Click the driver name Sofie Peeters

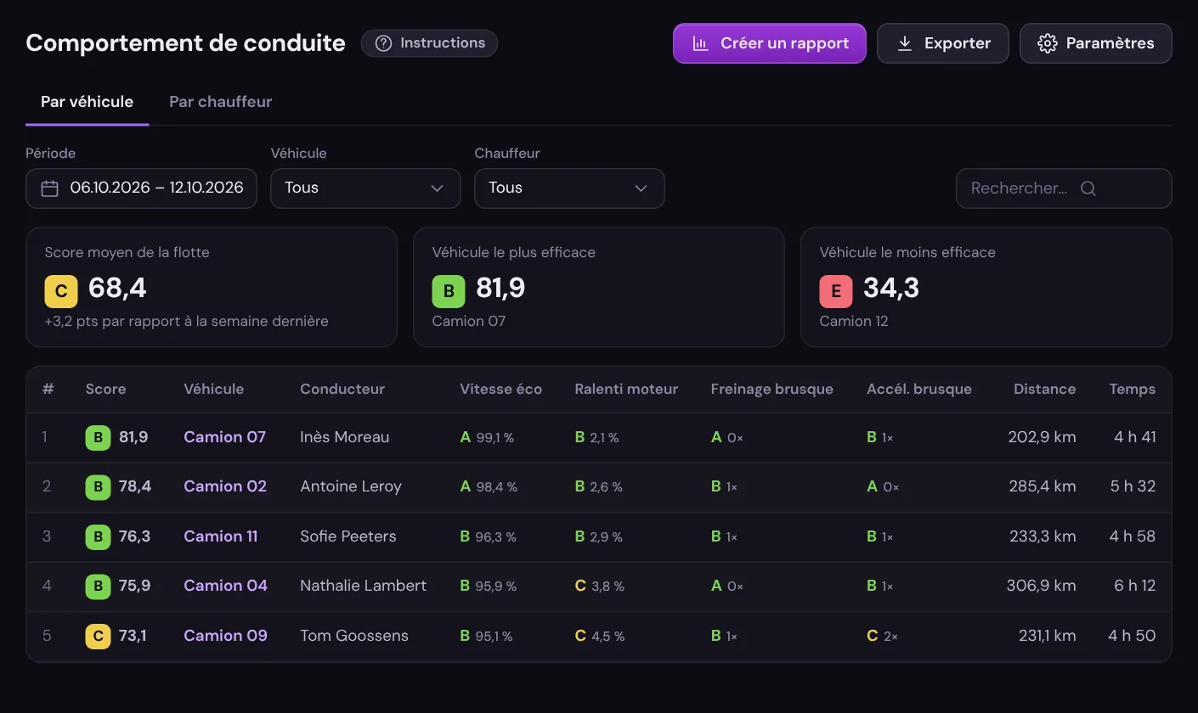tap(348, 536)
